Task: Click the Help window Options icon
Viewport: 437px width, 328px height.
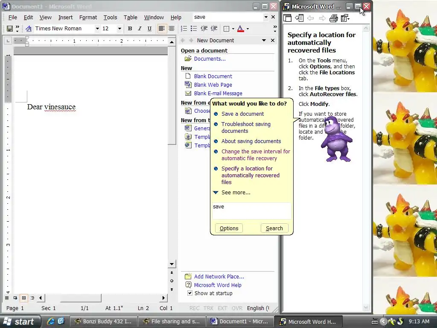Action: [x=345, y=18]
